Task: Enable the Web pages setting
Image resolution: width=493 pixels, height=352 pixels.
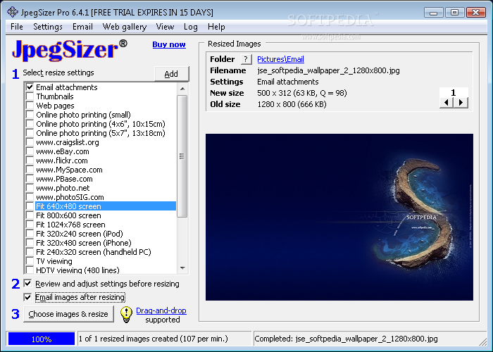Action: 30,105
